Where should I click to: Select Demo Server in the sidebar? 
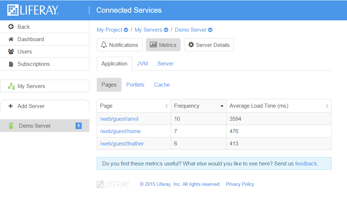[45, 126]
